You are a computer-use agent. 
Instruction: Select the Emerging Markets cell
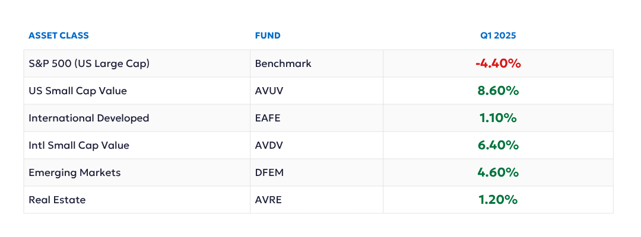click(x=75, y=172)
